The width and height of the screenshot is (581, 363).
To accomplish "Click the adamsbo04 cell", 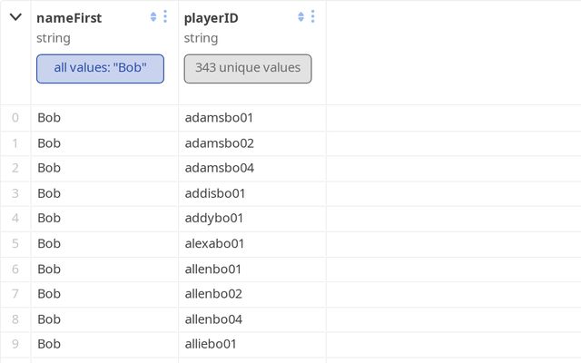I will tap(219, 168).
